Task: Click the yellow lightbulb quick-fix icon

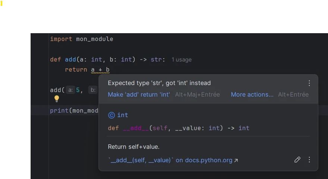Action: (x=57, y=99)
